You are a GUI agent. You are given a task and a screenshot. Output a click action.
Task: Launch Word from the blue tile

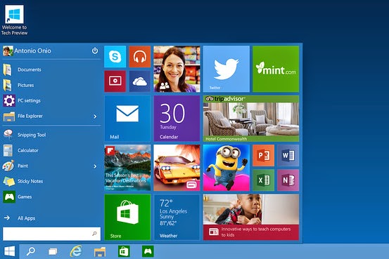coord(288,155)
